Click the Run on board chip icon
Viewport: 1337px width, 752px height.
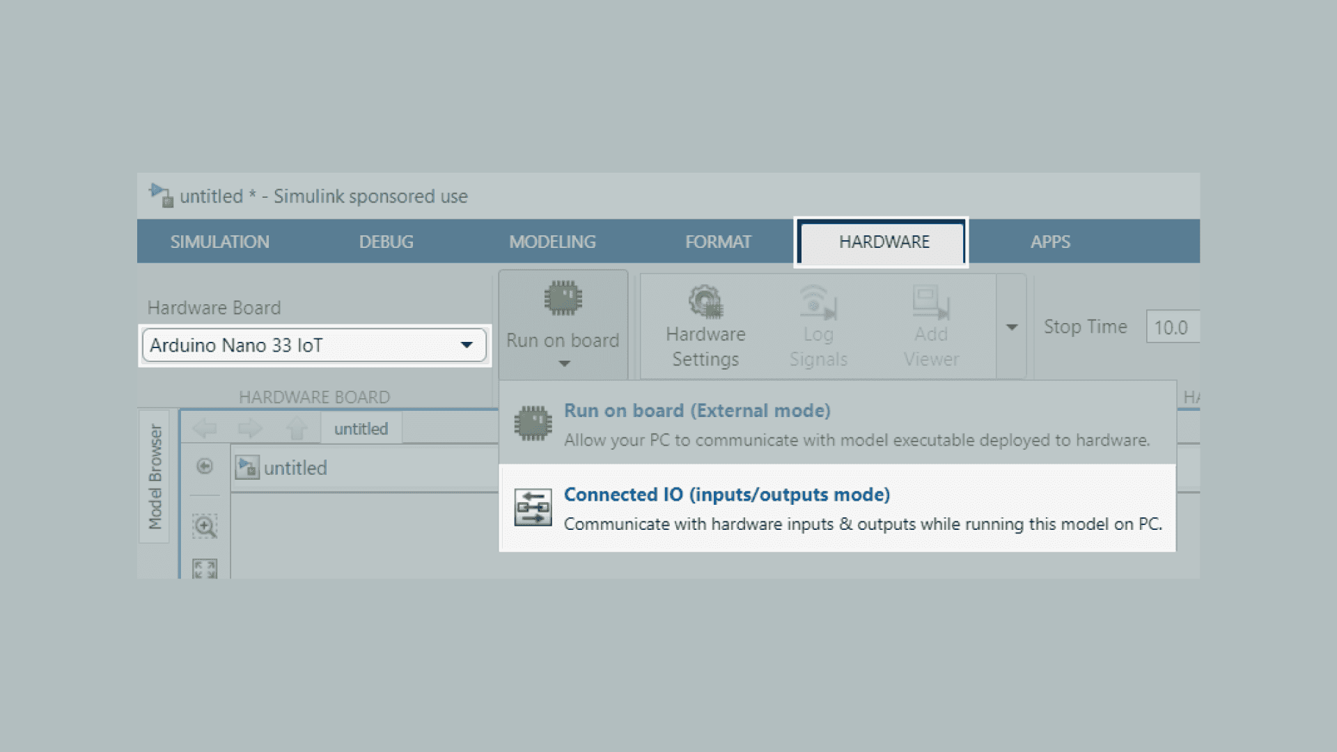pos(563,299)
